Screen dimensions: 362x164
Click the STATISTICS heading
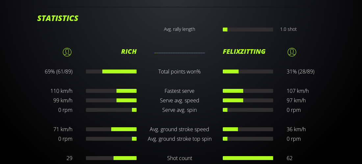[58, 18]
